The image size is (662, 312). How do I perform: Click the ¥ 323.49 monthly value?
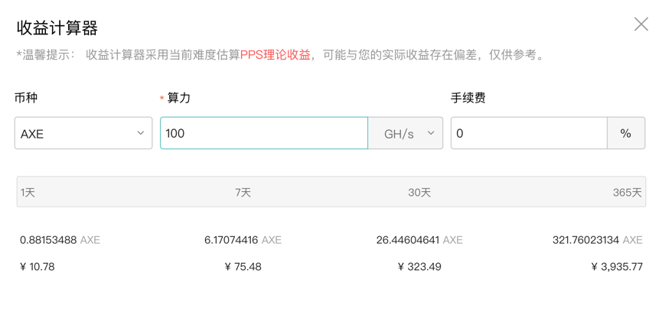click(419, 267)
